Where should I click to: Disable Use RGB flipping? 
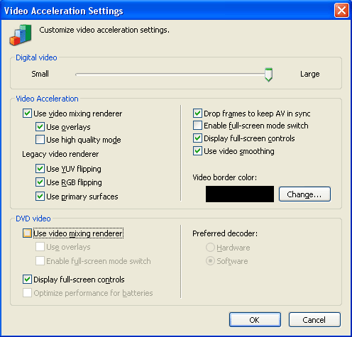40,182
